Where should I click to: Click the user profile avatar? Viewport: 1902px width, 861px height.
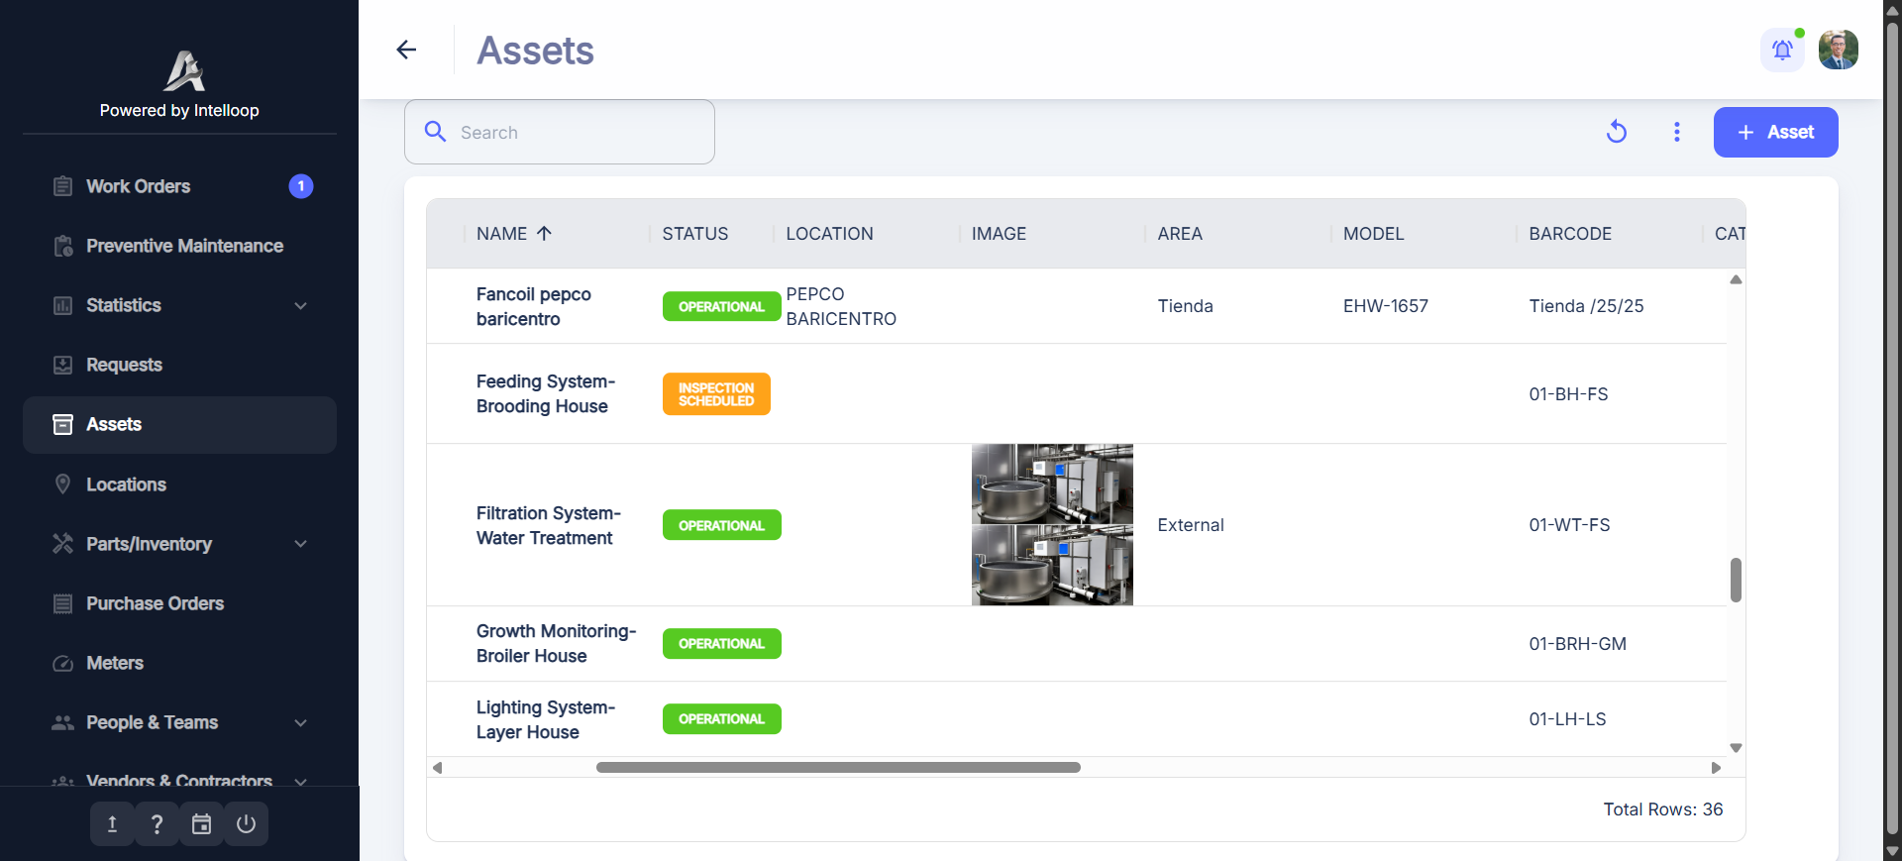(1838, 50)
